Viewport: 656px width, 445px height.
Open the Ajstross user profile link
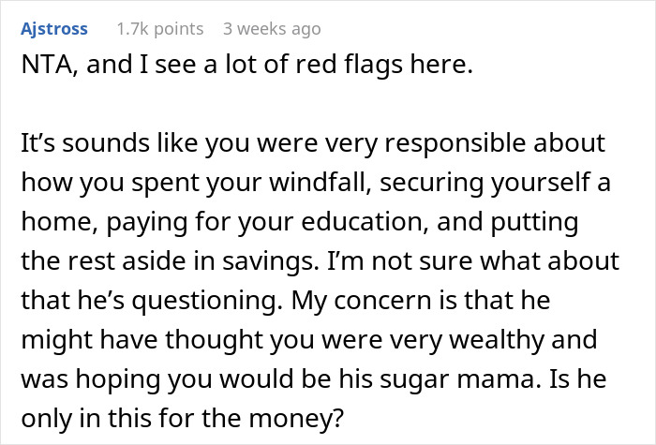53,28
